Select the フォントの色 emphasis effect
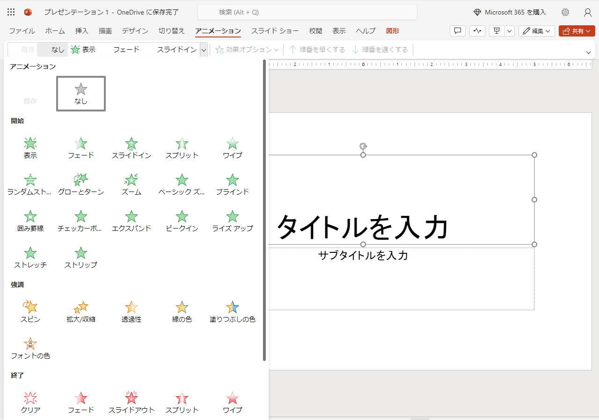This screenshot has height=420, width=599. click(x=30, y=348)
